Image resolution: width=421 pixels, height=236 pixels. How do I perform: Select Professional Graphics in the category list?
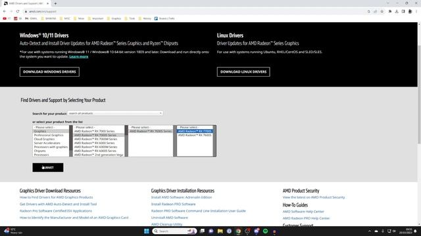pos(51,135)
